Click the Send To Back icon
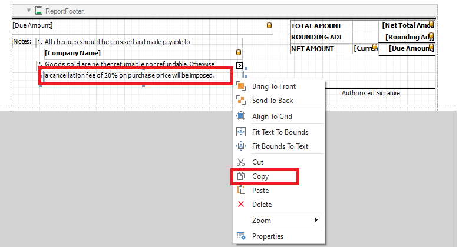Screen dimensions: 459x247 coord(241,100)
